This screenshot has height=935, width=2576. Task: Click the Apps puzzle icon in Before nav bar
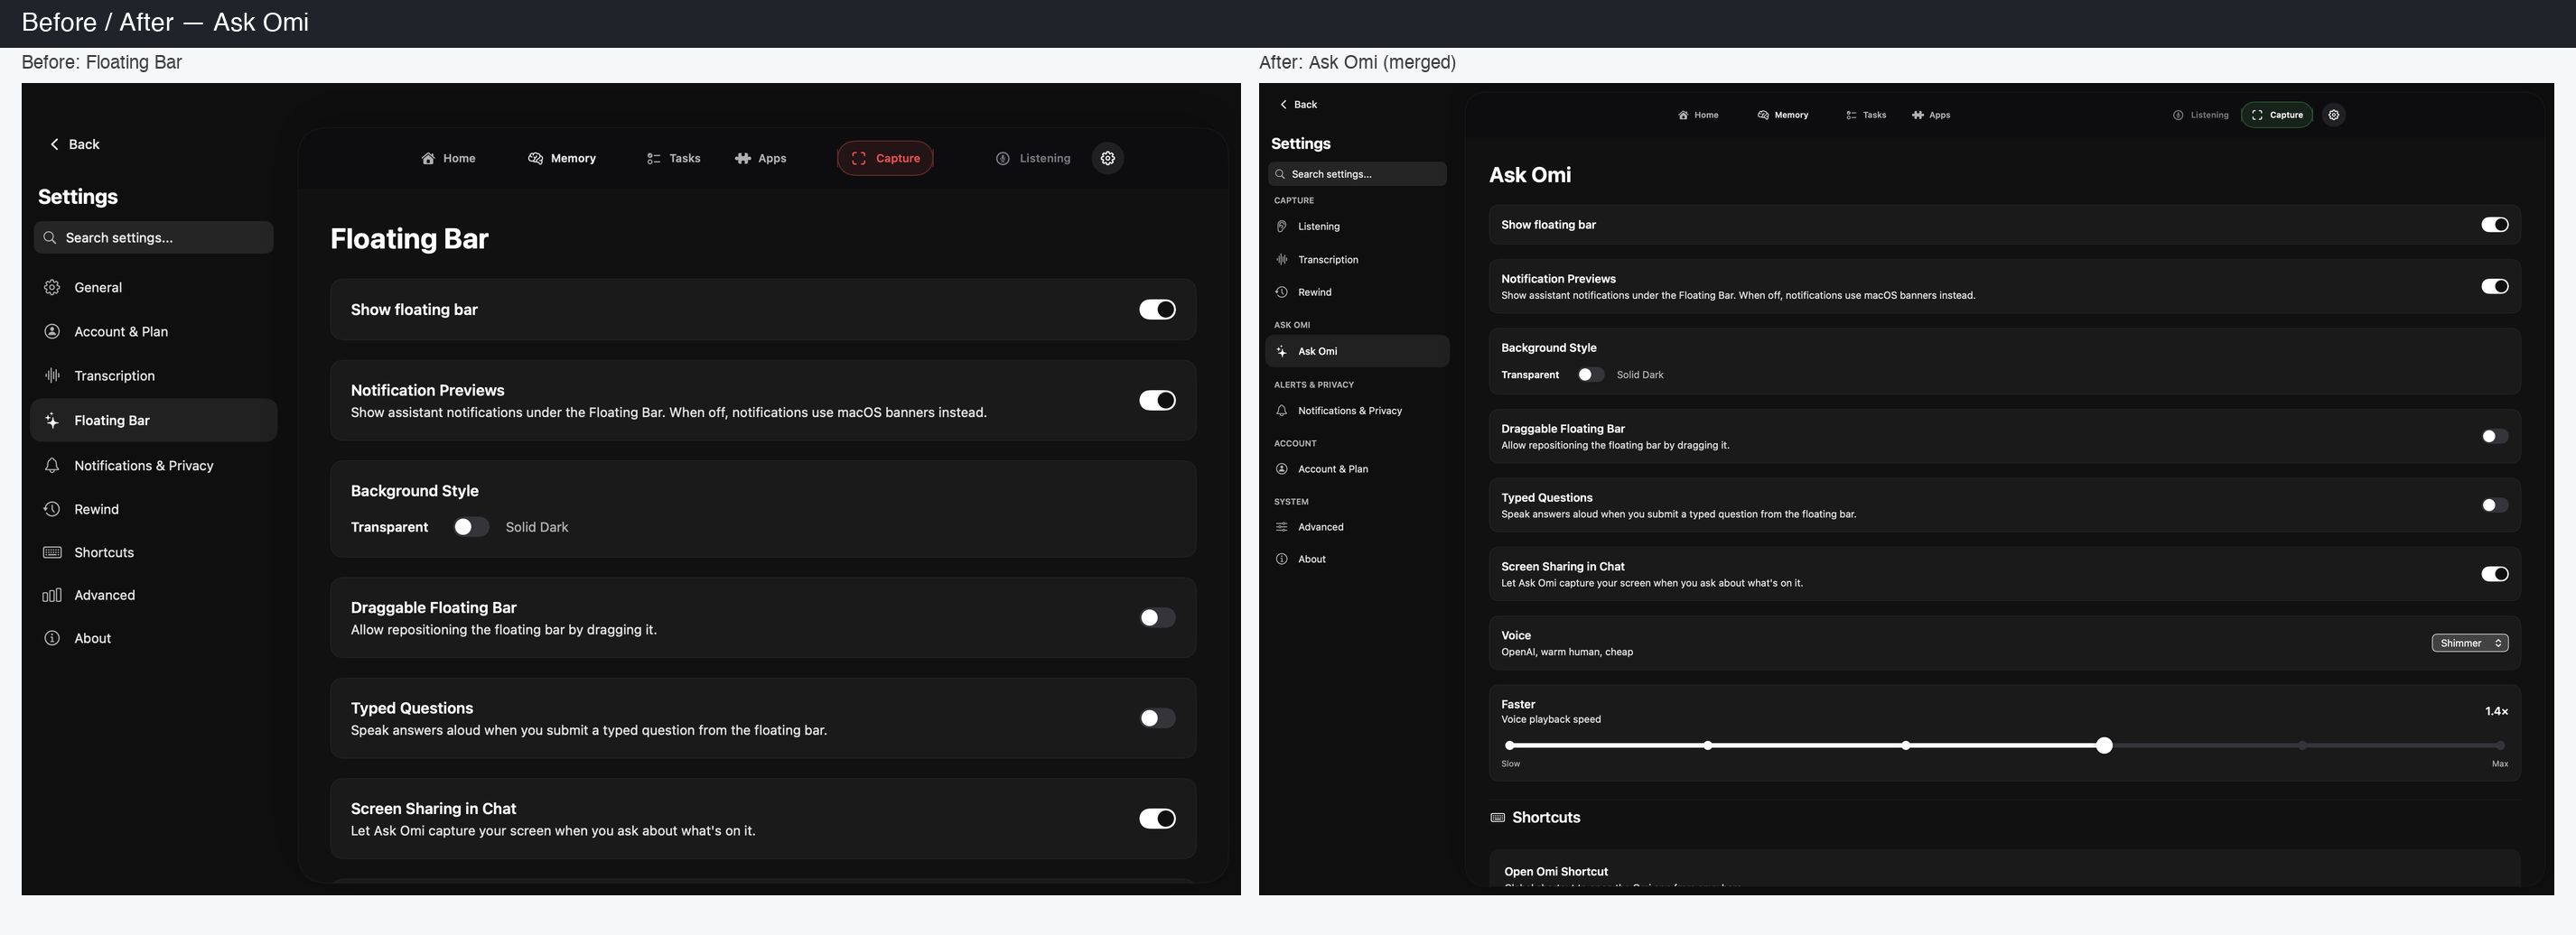pos(743,159)
